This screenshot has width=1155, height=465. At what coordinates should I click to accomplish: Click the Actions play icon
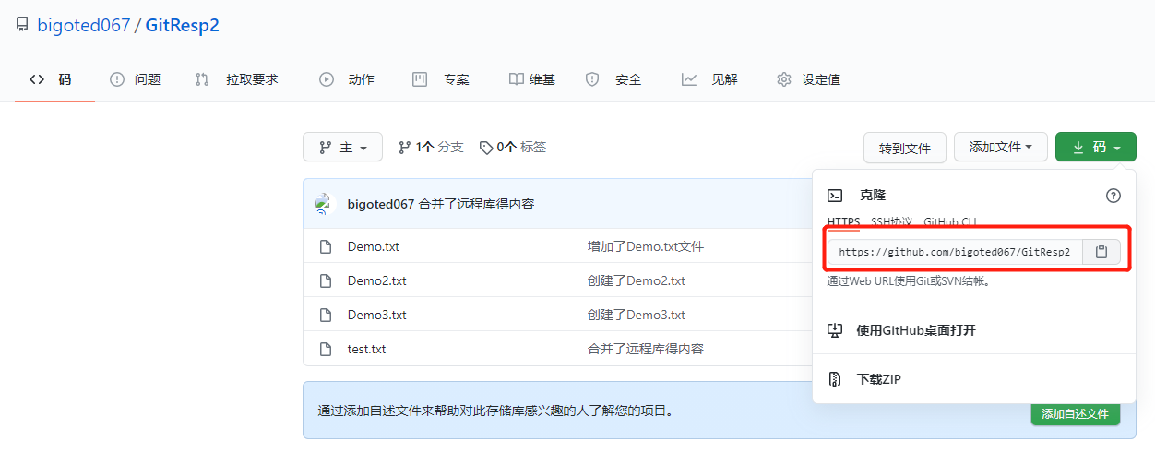pyautogui.click(x=327, y=79)
